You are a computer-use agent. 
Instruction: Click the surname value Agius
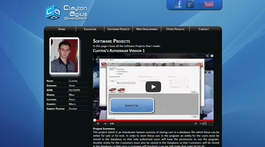[x=72, y=86]
